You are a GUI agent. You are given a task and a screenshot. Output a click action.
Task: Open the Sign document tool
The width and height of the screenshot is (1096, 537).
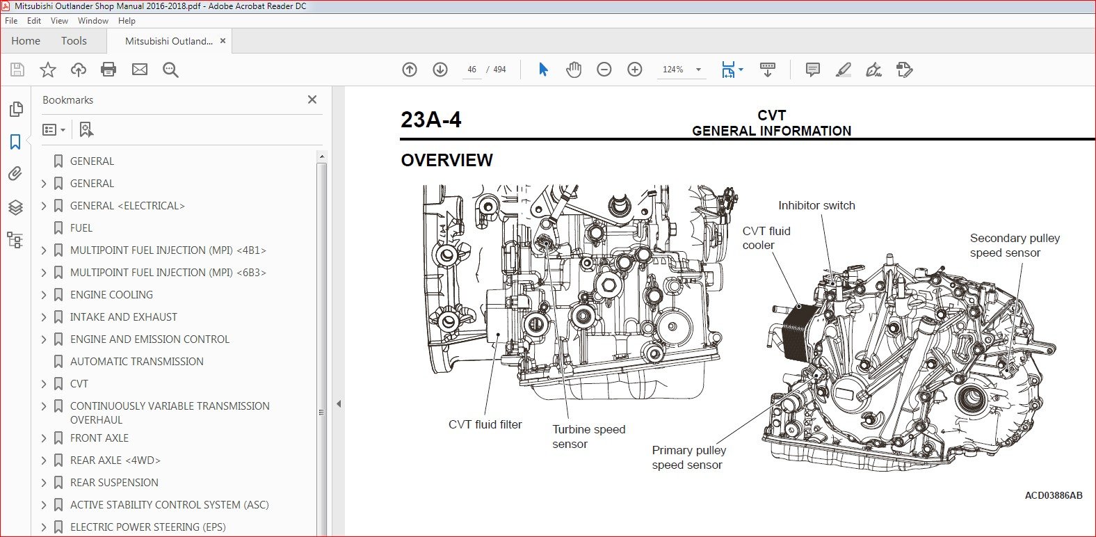(x=873, y=70)
